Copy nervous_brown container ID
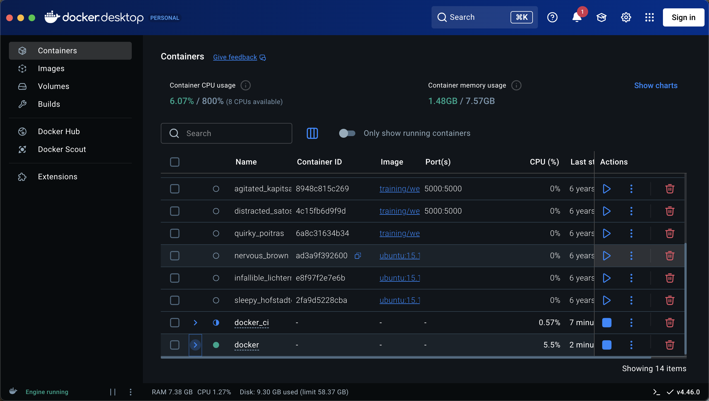This screenshot has height=401, width=709. tap(358, 256)
